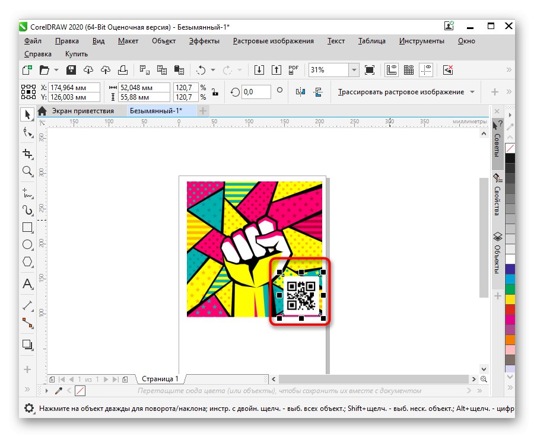Click the Print icon
The image size is (534, 437).
pyautogui.click(x=123, y=69)
